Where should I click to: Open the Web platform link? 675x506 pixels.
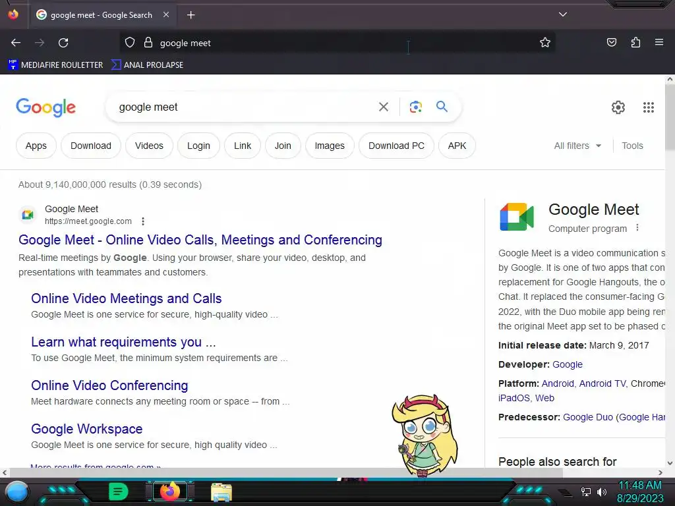click(544, 398)
